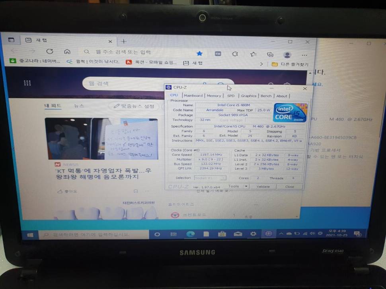This screenshot has width=386, height=289.
Task: Click the Intel Core i5 logo in CPU-Z
Action: pos(290,112)
